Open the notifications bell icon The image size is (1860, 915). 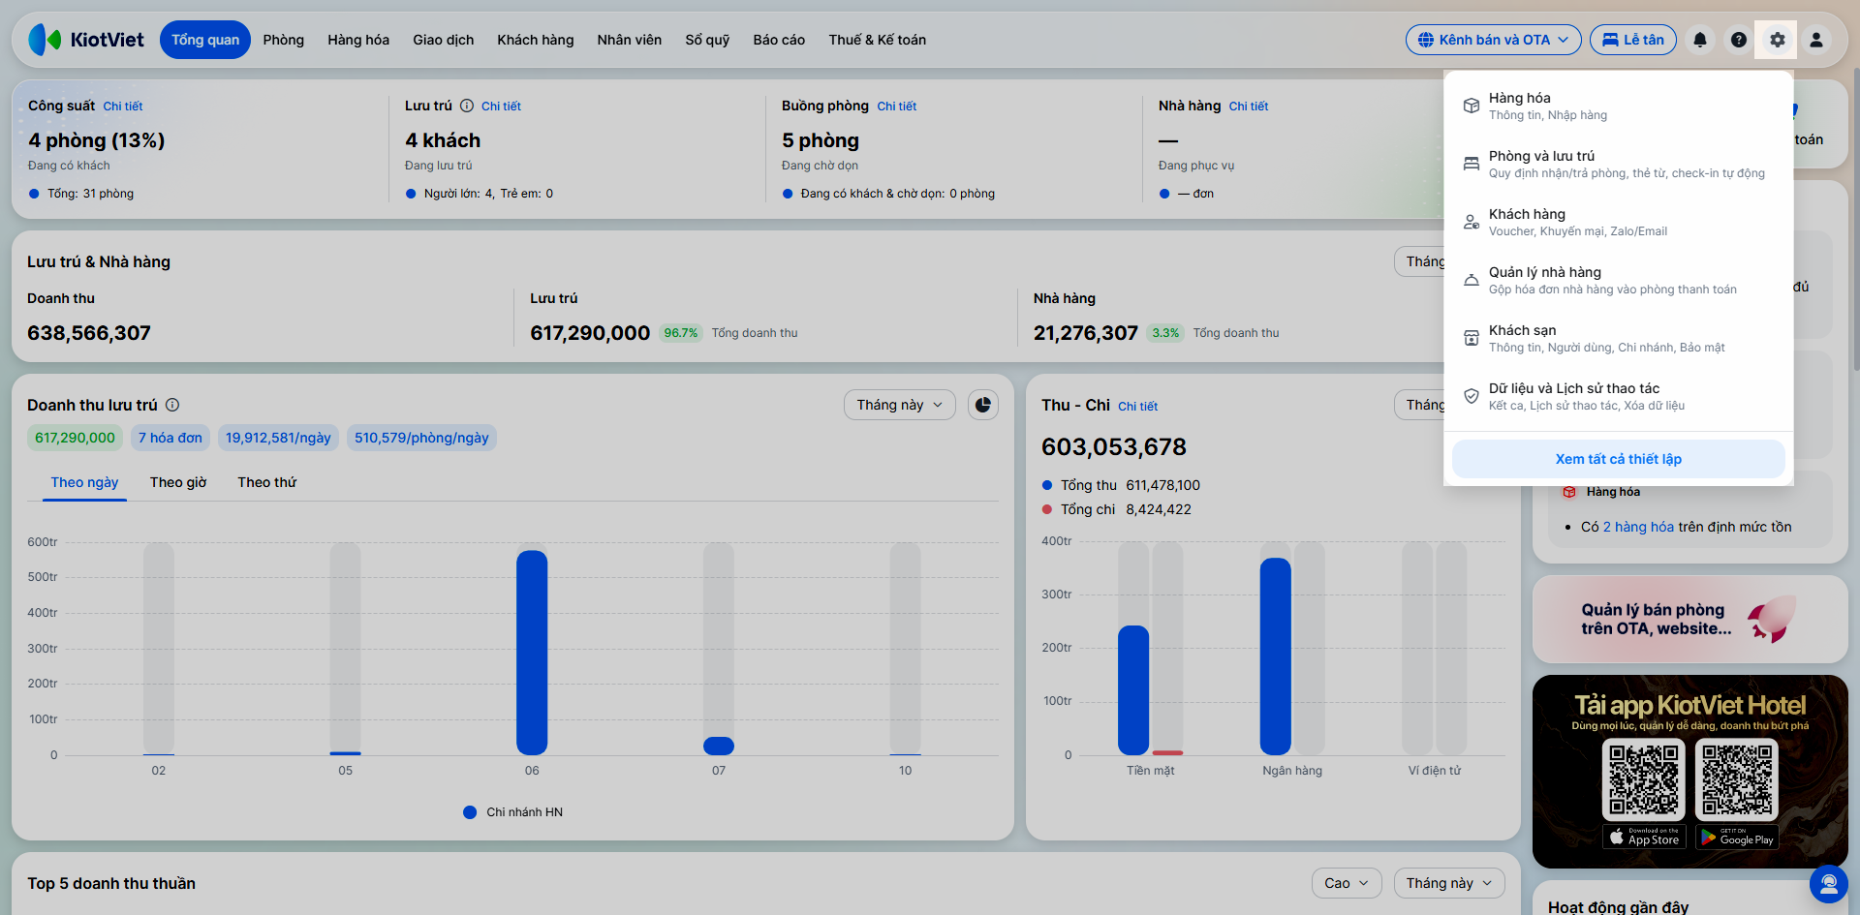tap(1699, 40)
